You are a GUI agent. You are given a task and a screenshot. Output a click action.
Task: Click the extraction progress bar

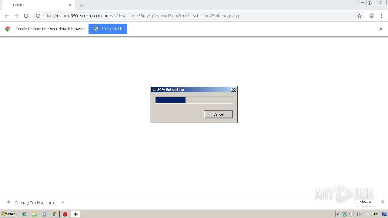coord(194,100)
